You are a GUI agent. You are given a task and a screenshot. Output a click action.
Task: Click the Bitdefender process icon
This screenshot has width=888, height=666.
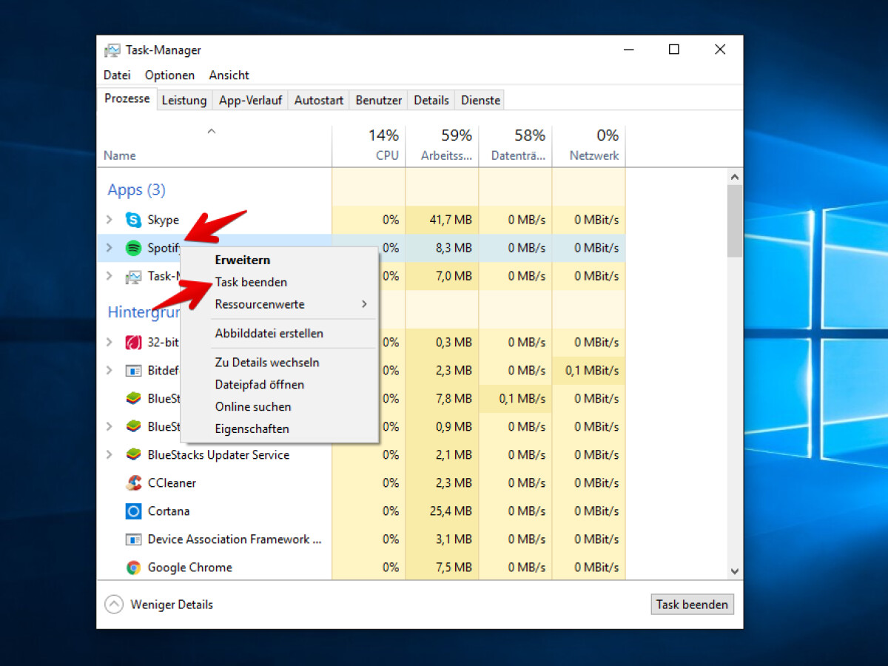pyautogui.click(x=133, y=370)
